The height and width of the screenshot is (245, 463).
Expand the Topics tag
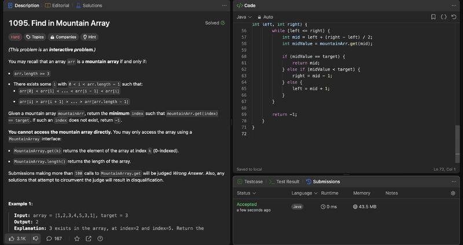click(x=35, y=37)
